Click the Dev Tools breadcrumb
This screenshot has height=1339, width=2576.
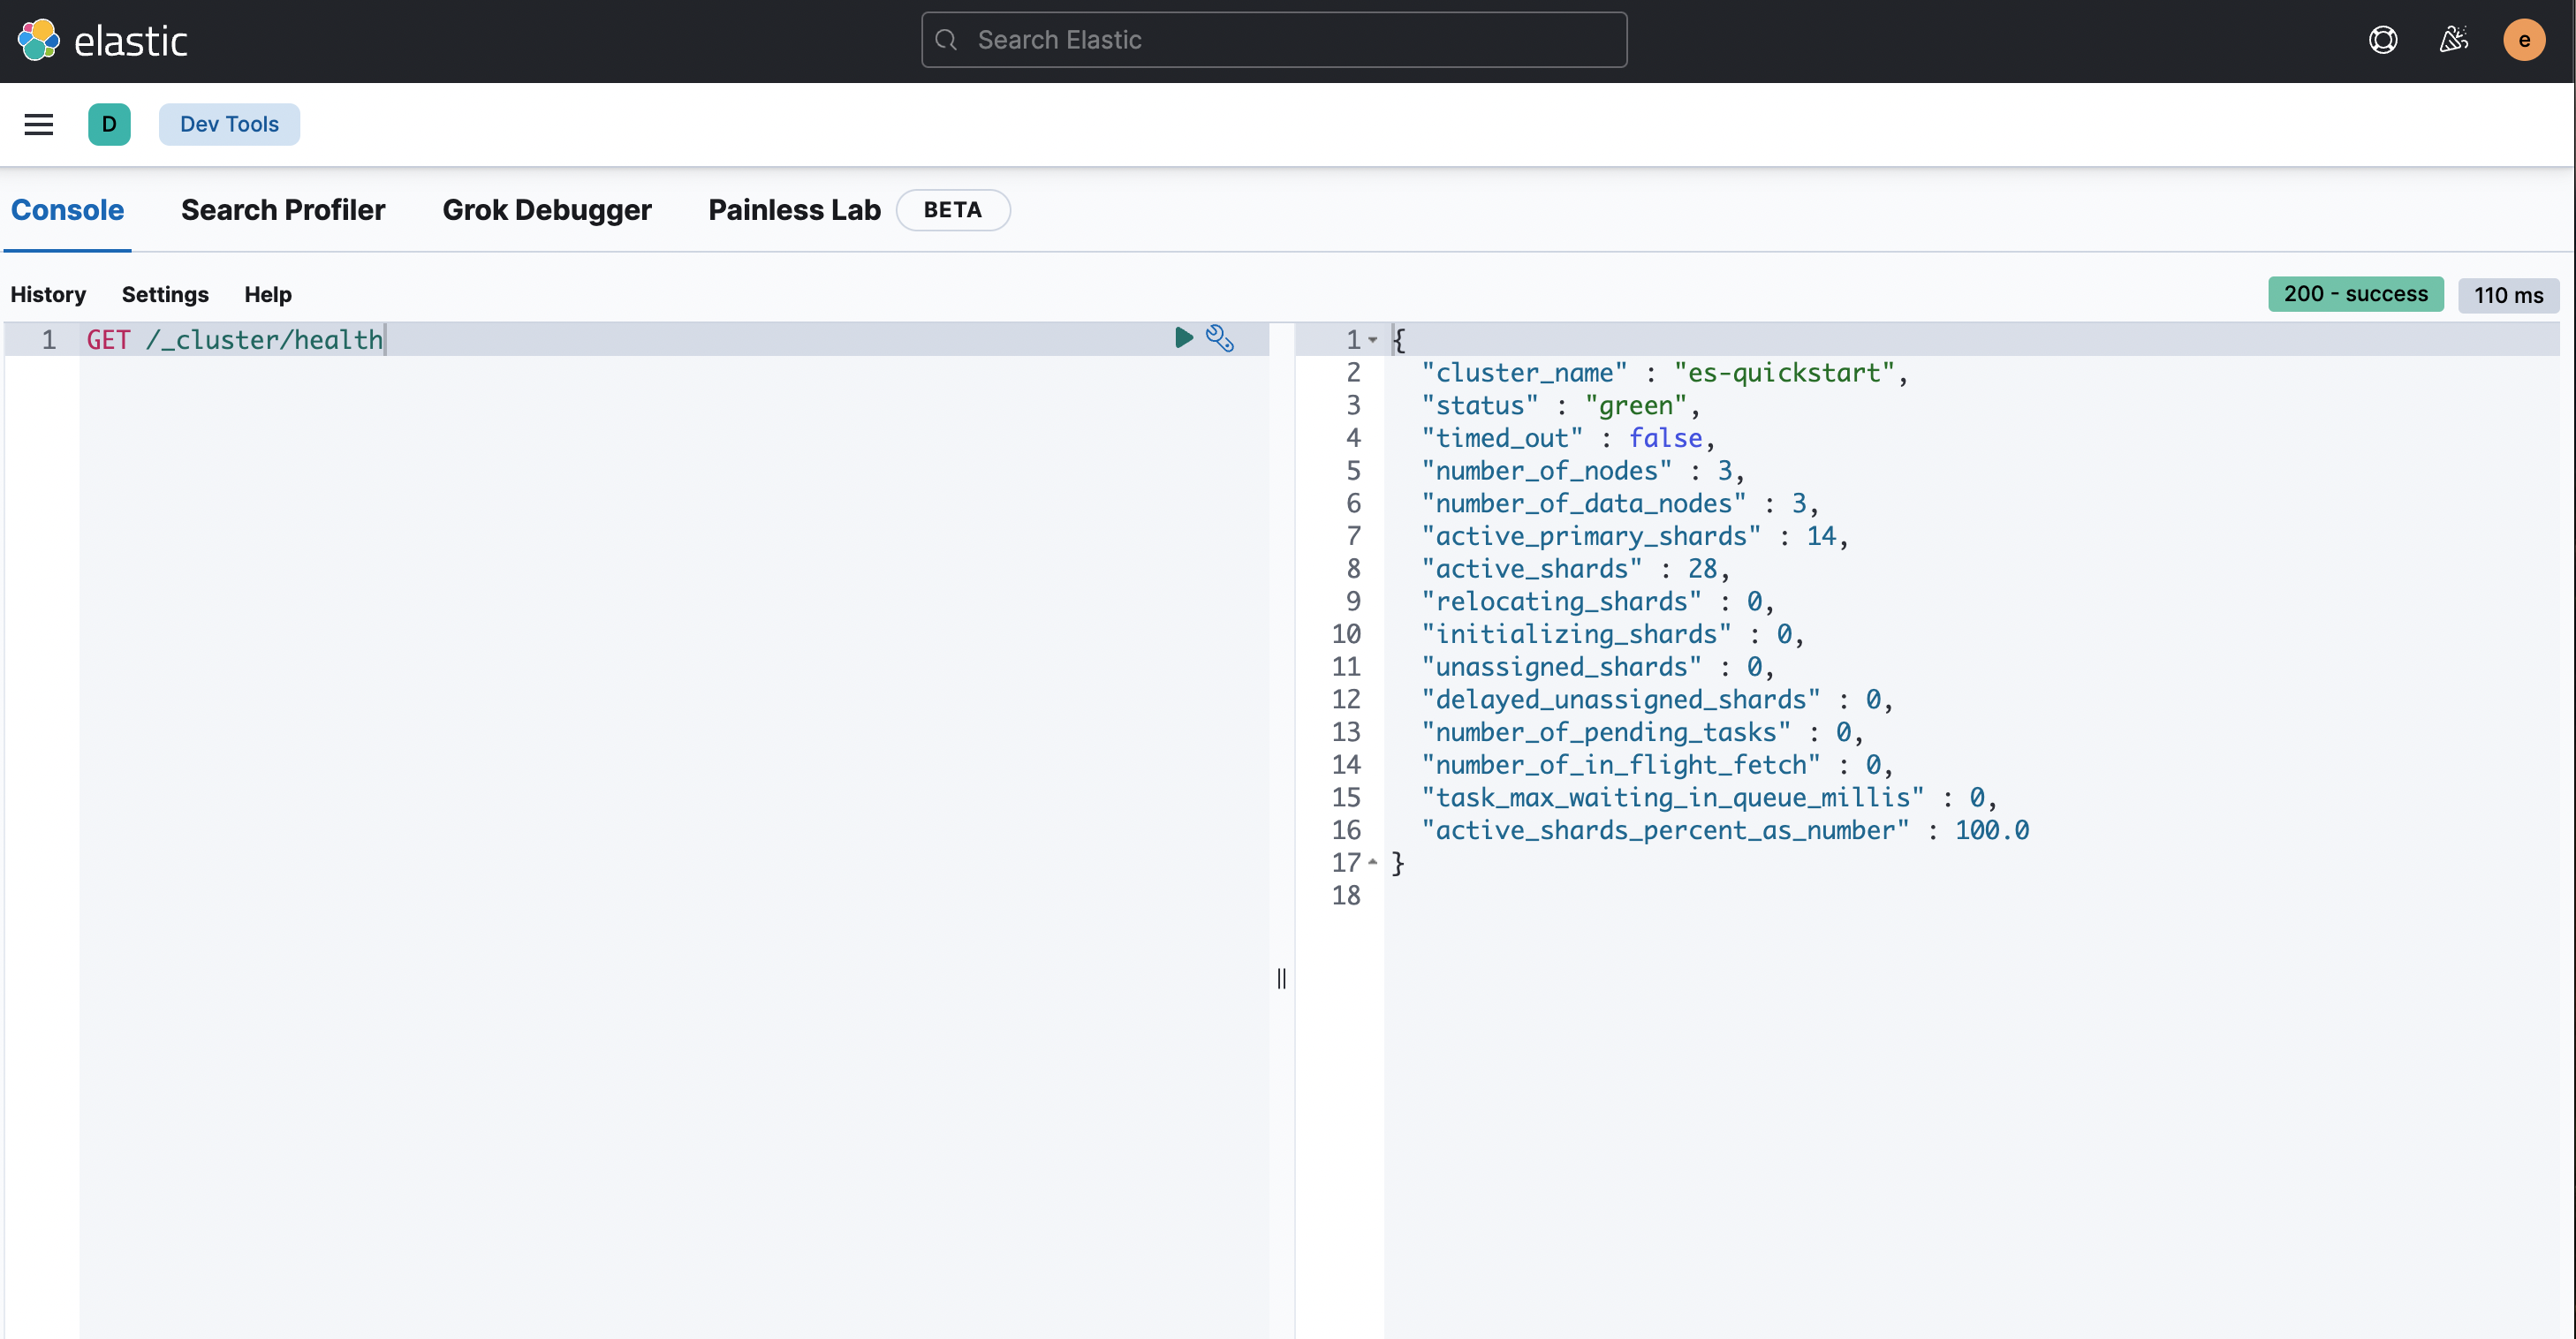(x=229, y=124)
